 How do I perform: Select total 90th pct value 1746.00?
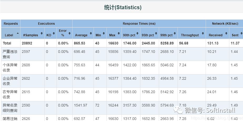pos(130,43)
